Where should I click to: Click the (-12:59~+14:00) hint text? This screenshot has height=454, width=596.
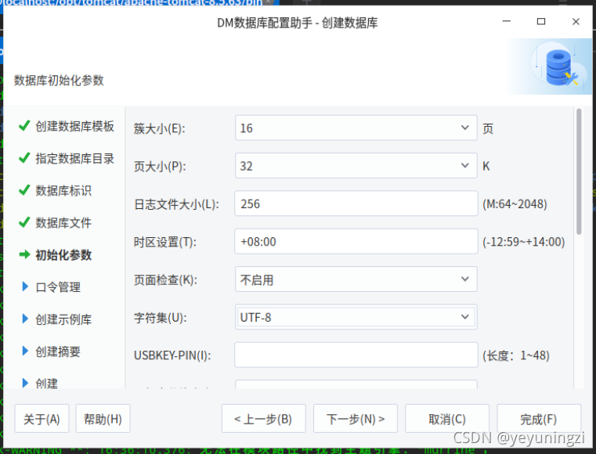523,242
